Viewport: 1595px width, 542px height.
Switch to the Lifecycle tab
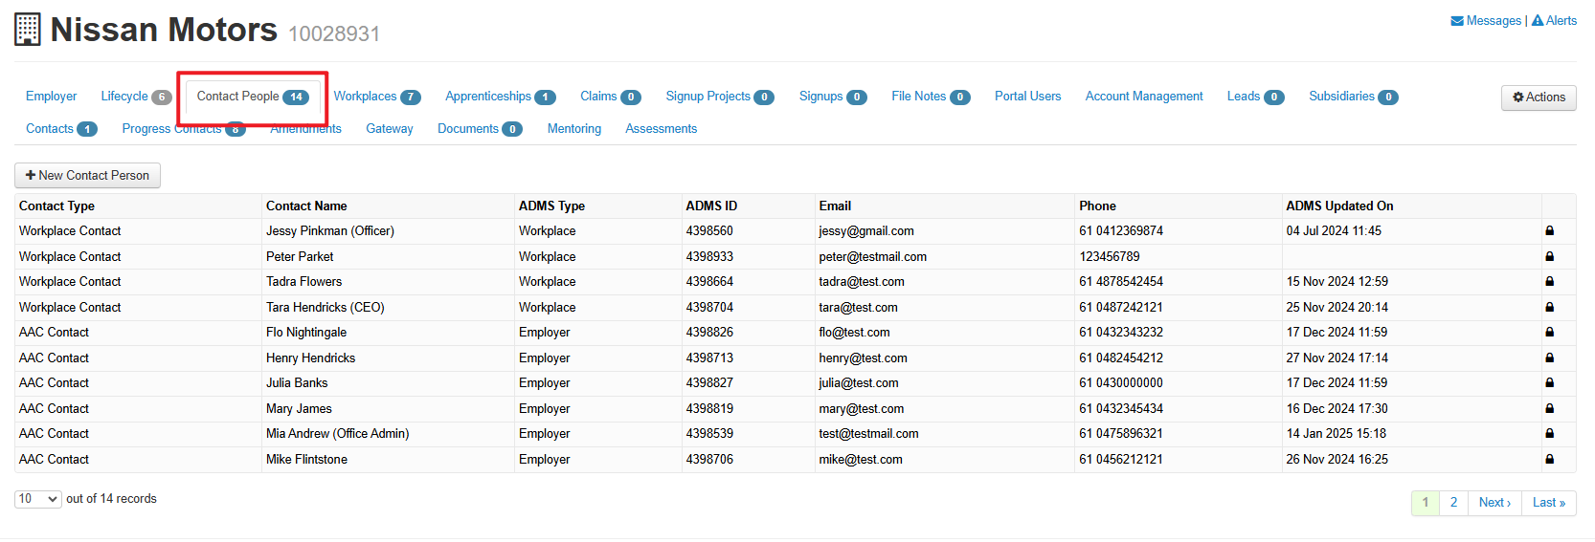click(136, 97)
